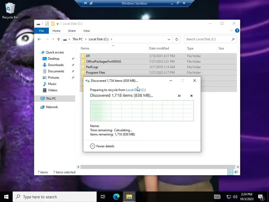Open the File menu tab
Screen dimensions: 269x202
point(42,31)
